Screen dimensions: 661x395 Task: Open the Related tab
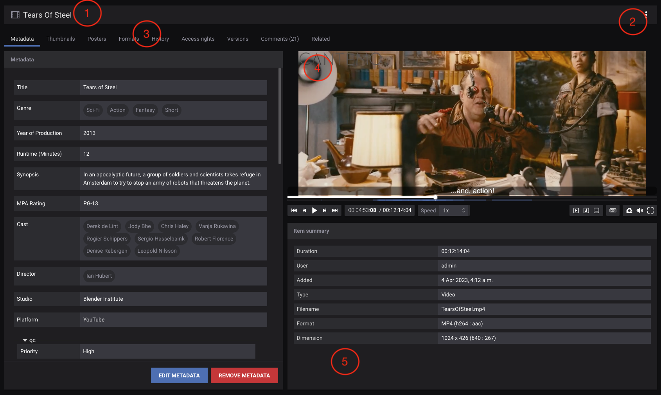click(321, 39)
